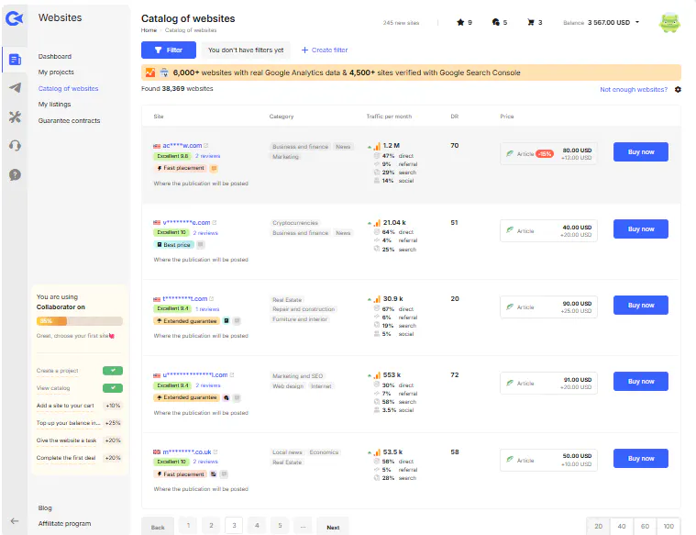Select the Article format for v********e.com
Image resolution: width=696 pixels, height=535 pixels.
[548, 230]
